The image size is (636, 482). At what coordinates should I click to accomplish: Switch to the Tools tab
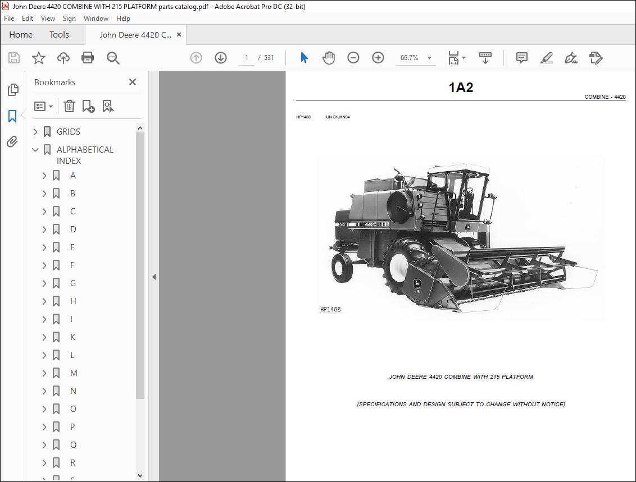pos(59,35)
